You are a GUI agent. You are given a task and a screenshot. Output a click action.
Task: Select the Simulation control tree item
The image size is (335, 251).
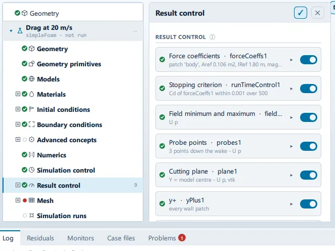coord(73,170)
